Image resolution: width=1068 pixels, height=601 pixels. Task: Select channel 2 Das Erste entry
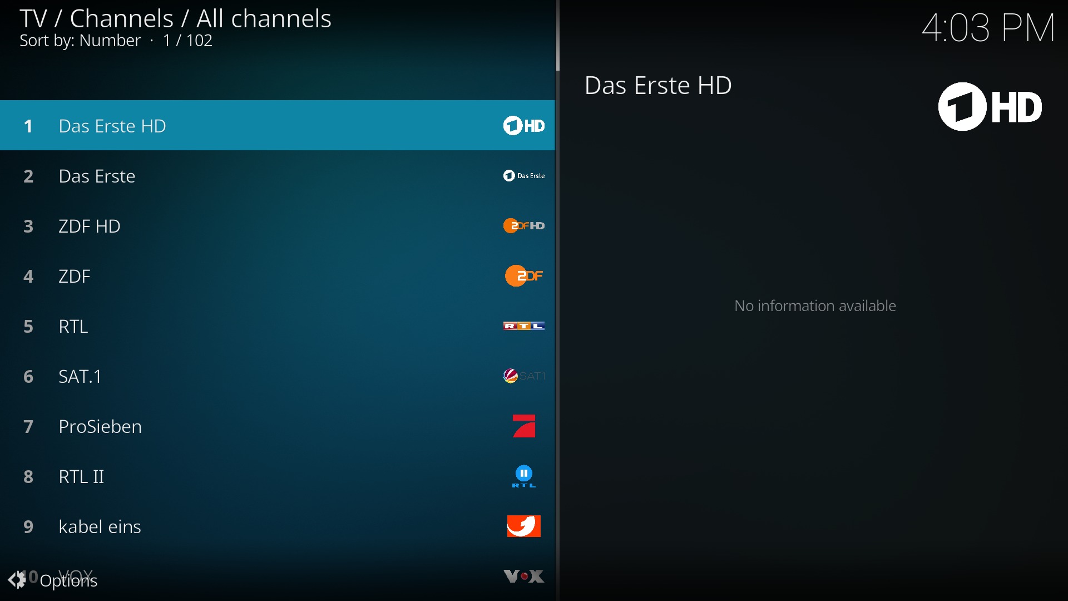click(x=97, y=176)
